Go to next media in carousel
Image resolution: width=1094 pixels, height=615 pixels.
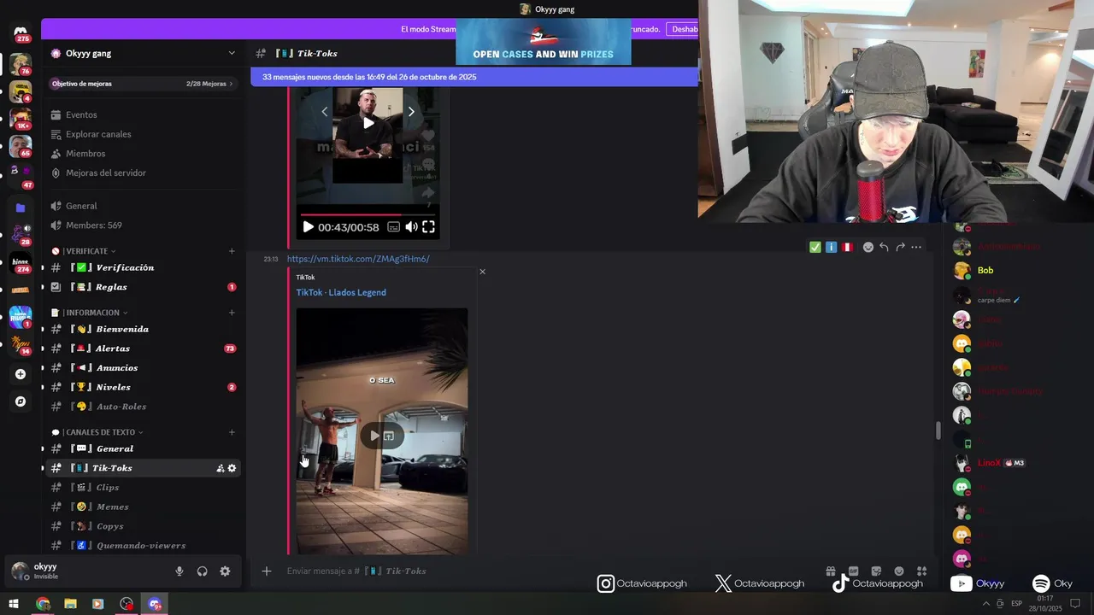(411, 112)
